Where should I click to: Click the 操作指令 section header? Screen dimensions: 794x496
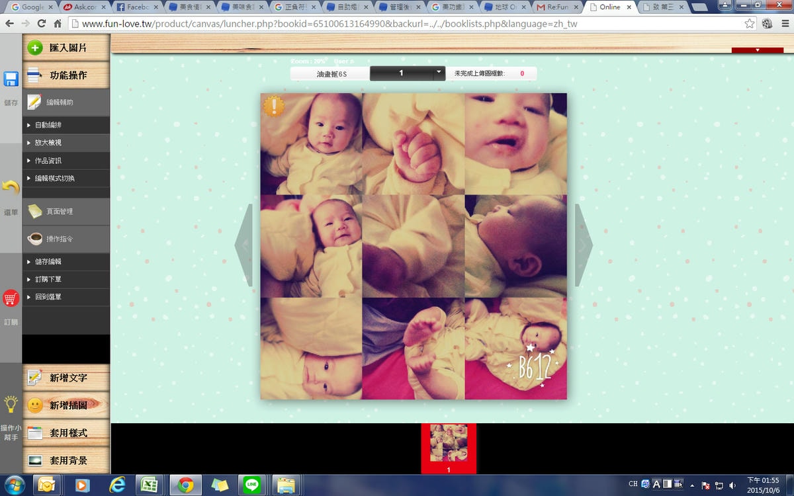(66, 239)
